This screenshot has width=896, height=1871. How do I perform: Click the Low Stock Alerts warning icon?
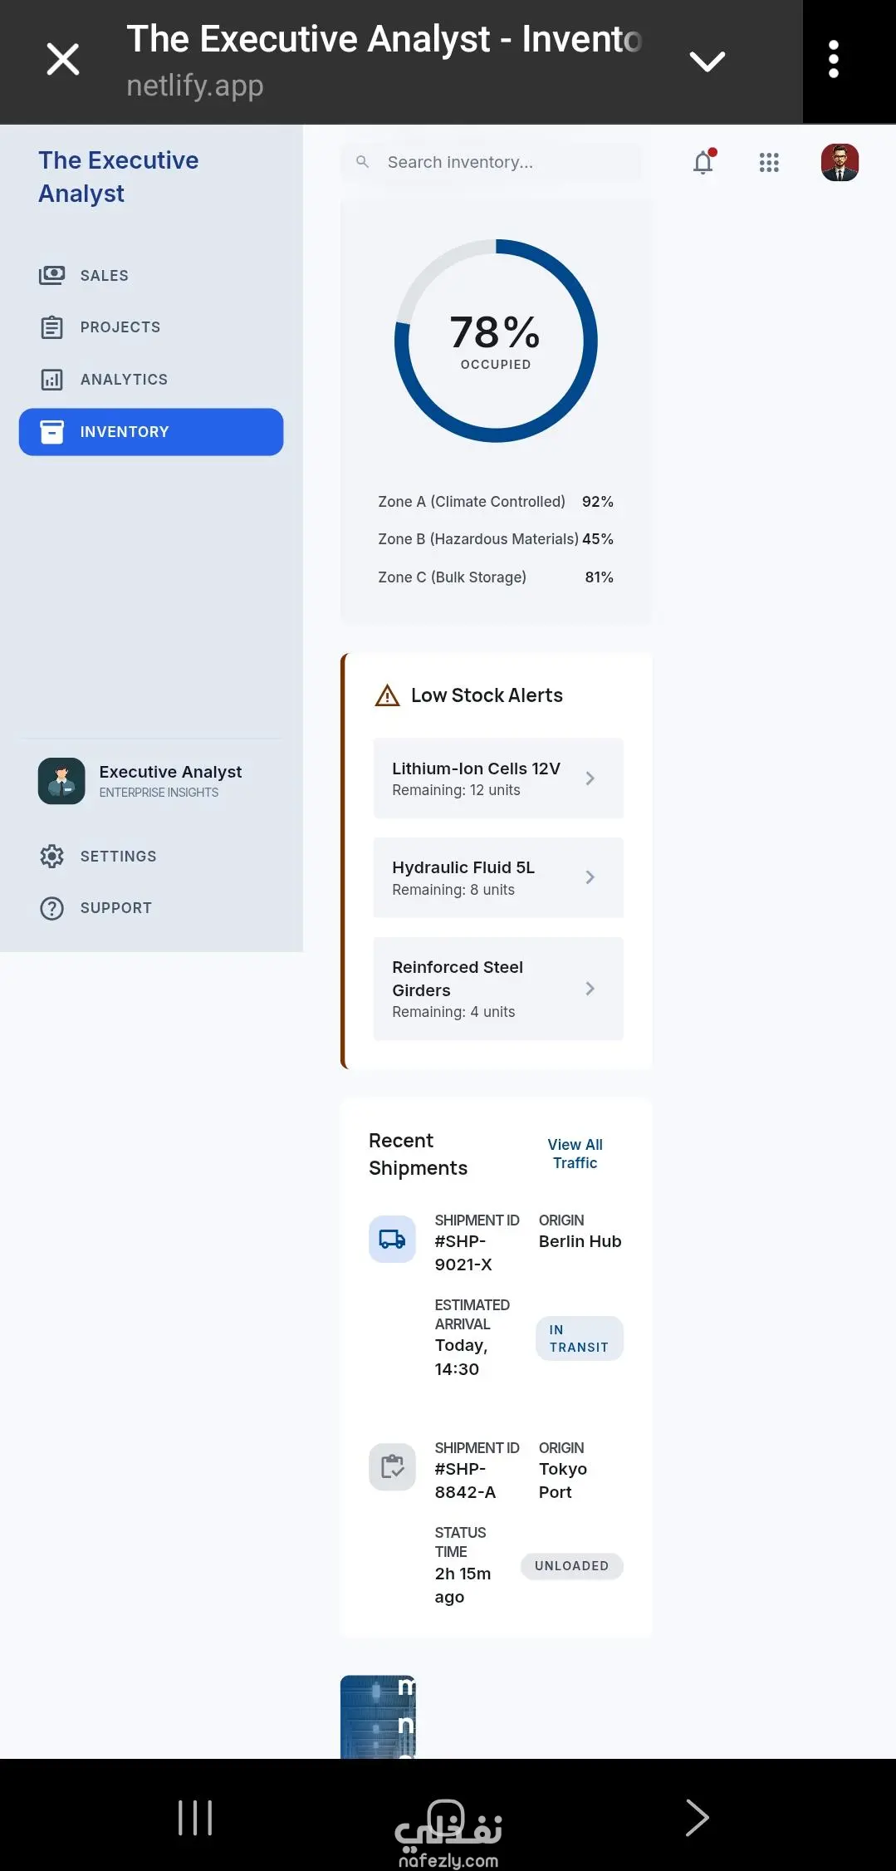(x=387, y=695)
